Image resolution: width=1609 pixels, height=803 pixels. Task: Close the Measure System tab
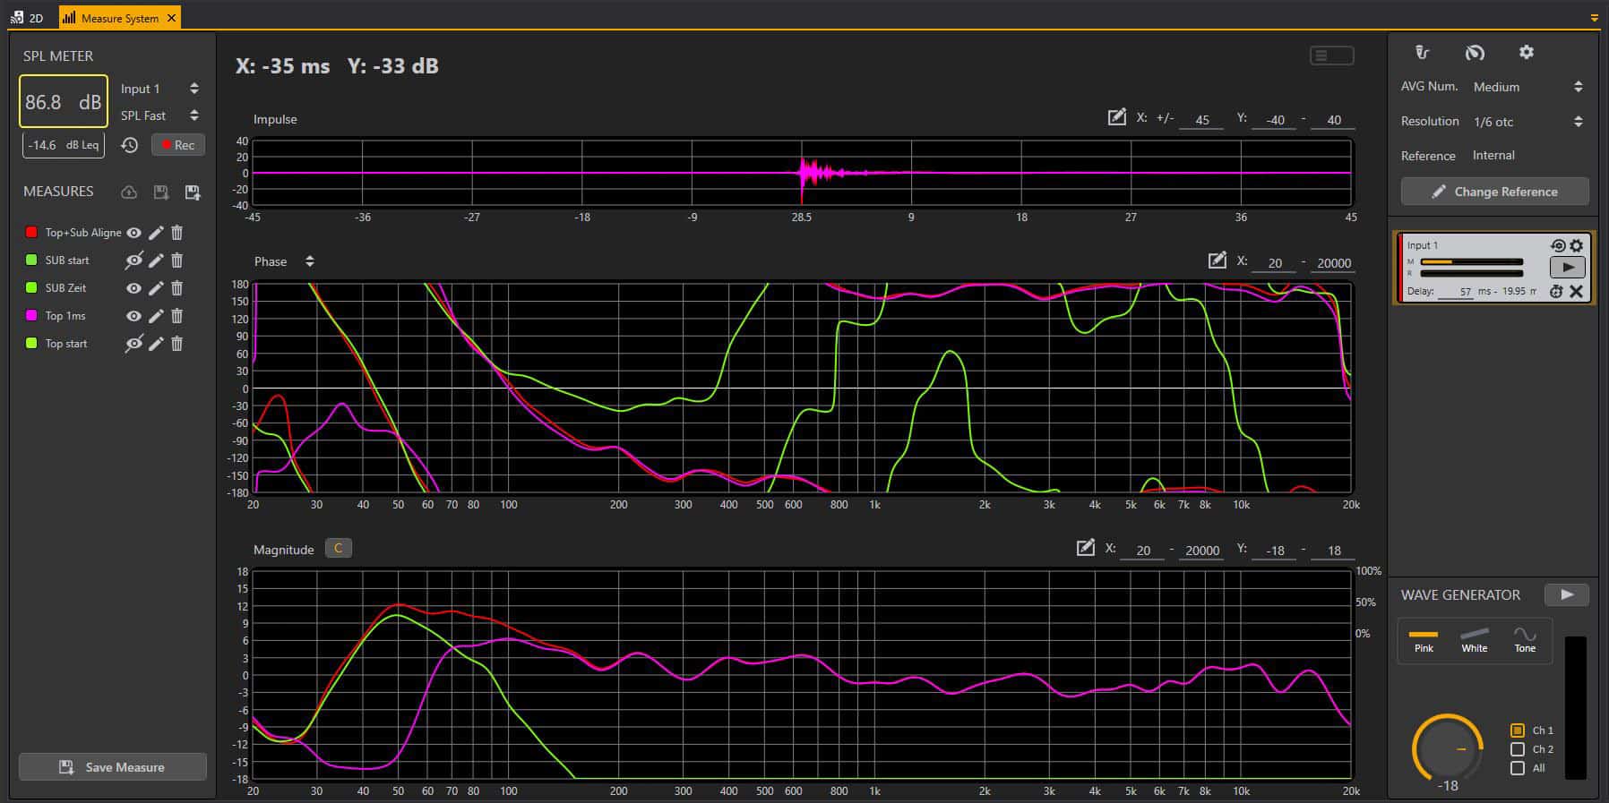tap(171, 18)
